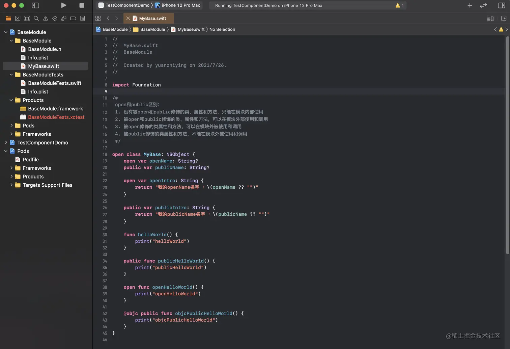
Task: Open the Find navigator magnifier icon
Action: click(x=36, y=18)
